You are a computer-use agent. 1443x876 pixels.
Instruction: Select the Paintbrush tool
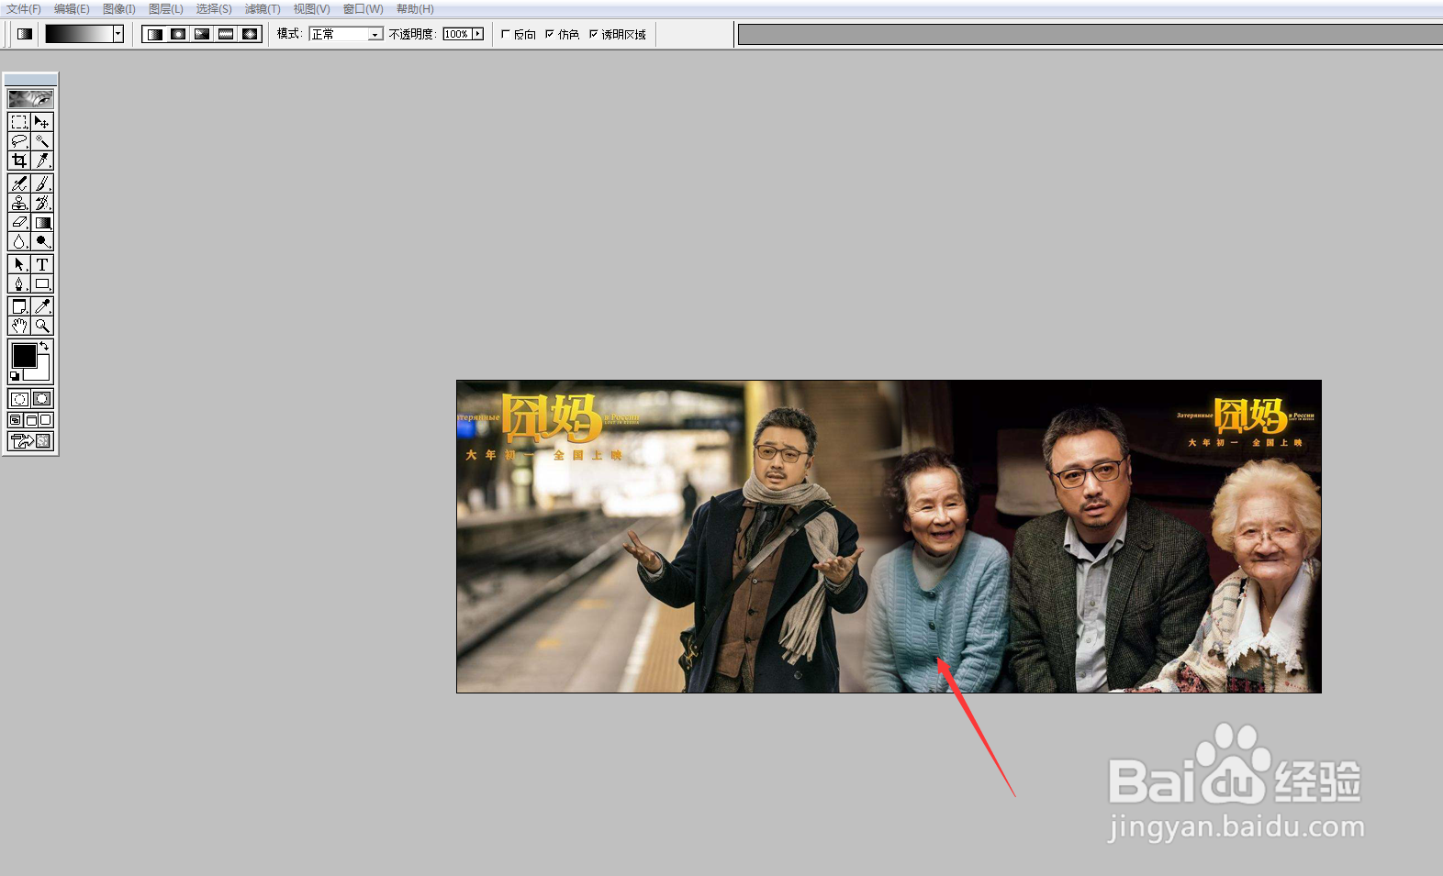click(42, 183)
